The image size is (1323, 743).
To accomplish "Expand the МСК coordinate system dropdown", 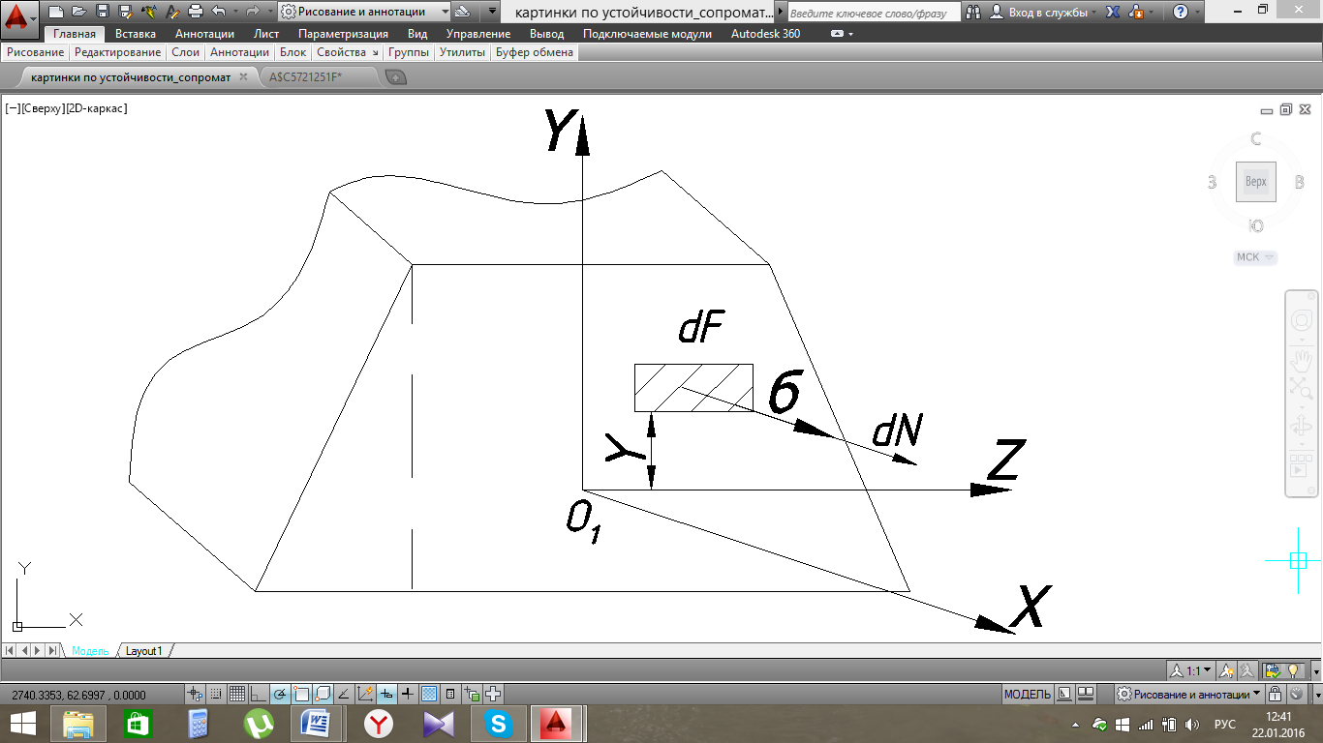I will coord(1255,257).
